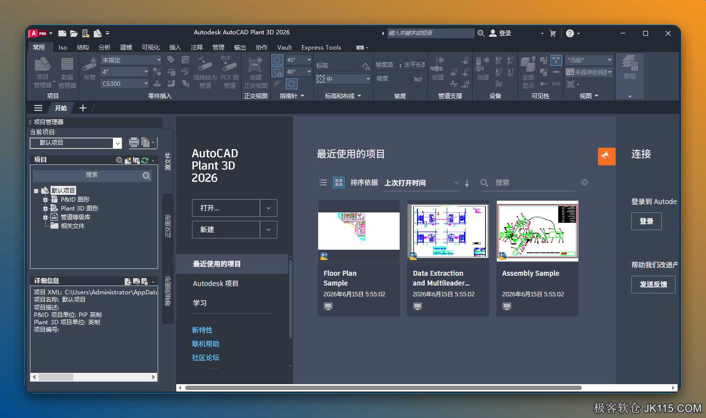Switch recent projects to grid view

click(x=339, y=183)
